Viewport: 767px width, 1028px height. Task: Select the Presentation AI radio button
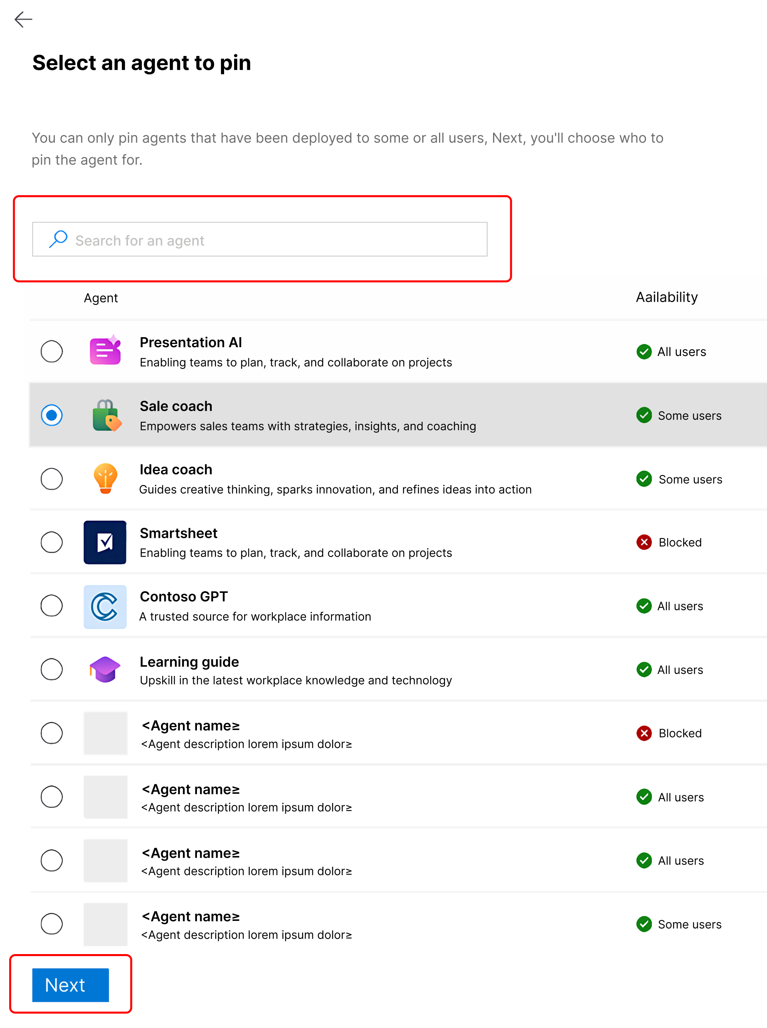click(52, 351)
